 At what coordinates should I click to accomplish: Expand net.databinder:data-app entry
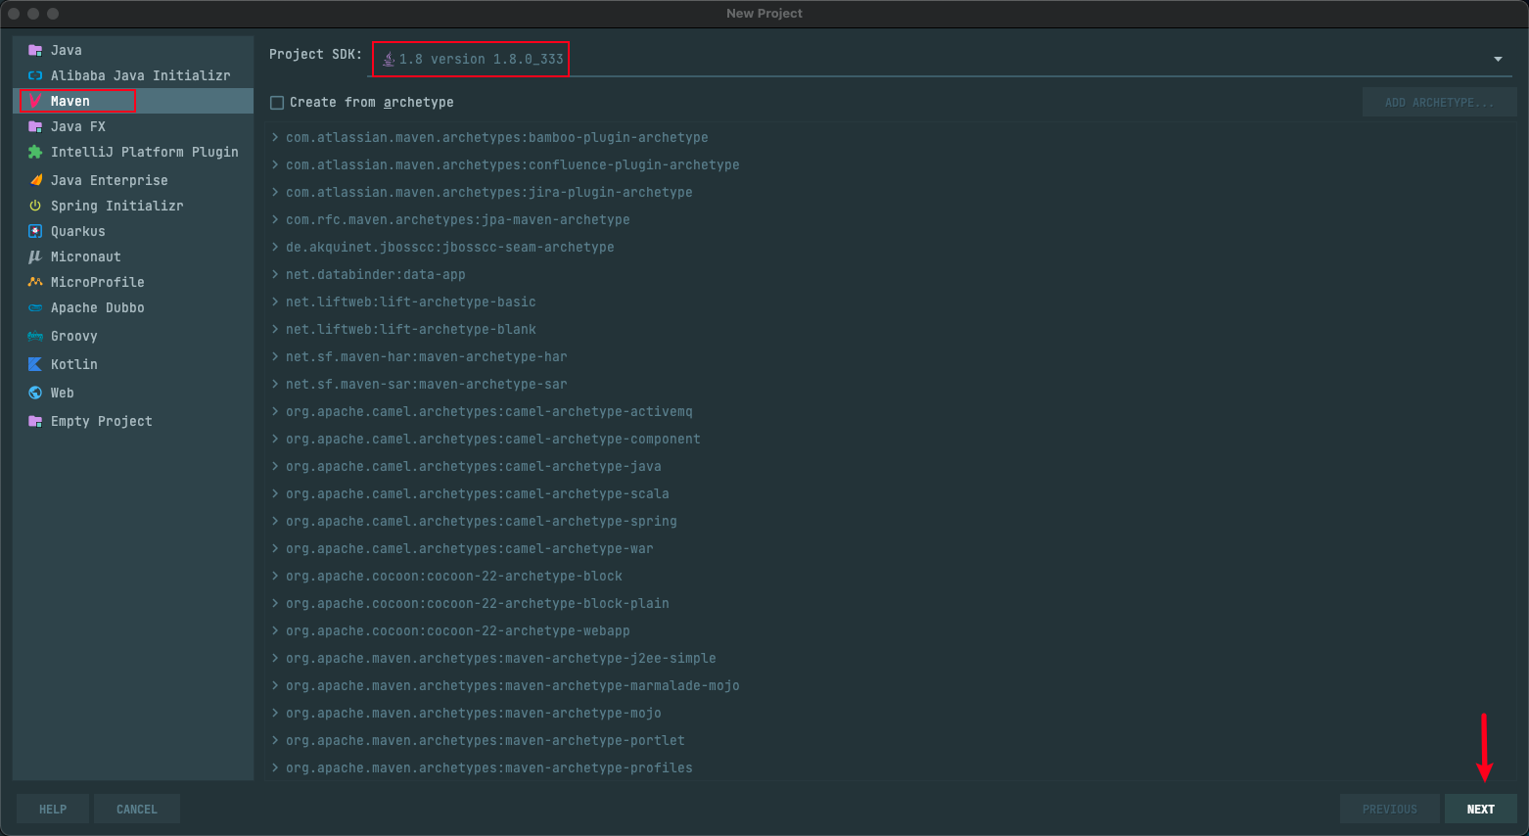coord(275,274)
